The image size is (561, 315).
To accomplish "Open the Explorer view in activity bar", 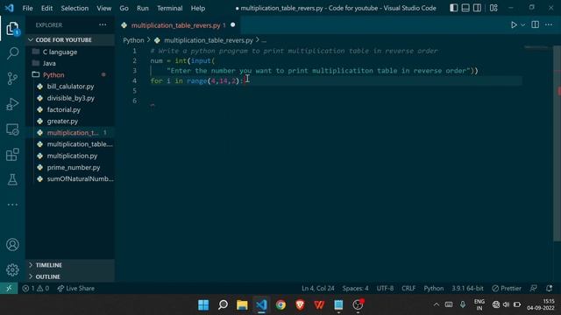I will click(12, 29).
